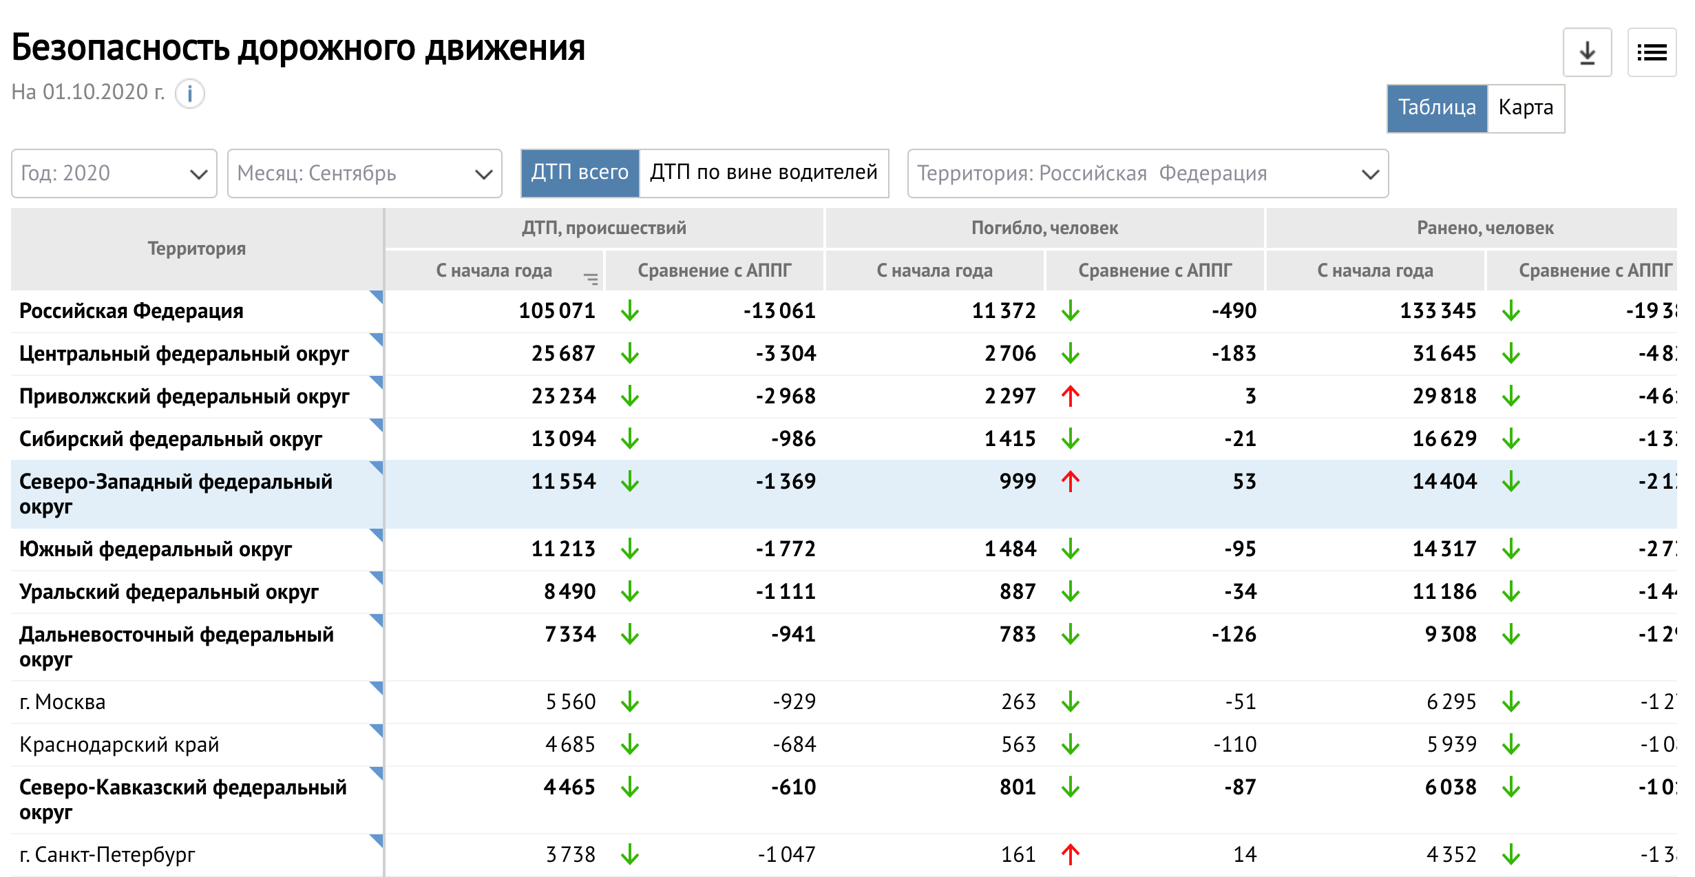Click the download arrow icon
The image size is (1695, 877).
tap(1586, 53)
